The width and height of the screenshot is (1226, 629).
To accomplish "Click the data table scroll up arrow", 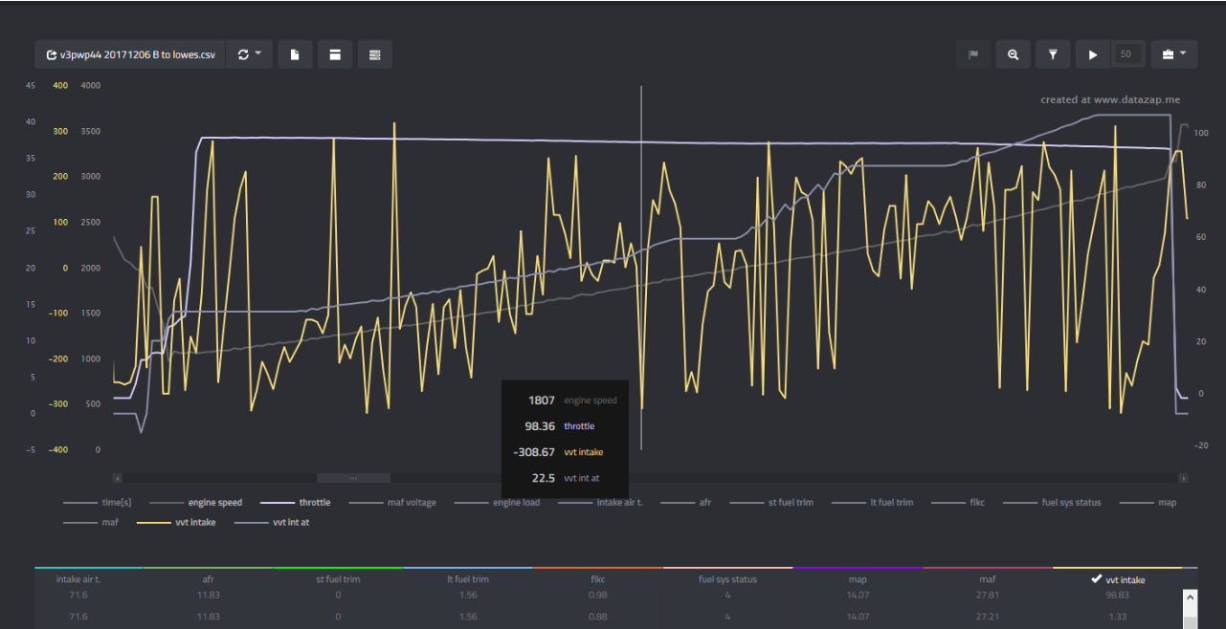I will [1190, 597].
